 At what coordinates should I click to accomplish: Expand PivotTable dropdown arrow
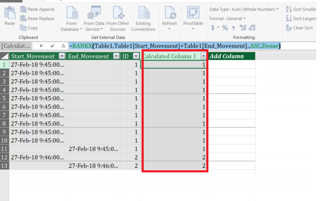coord(193,29)
